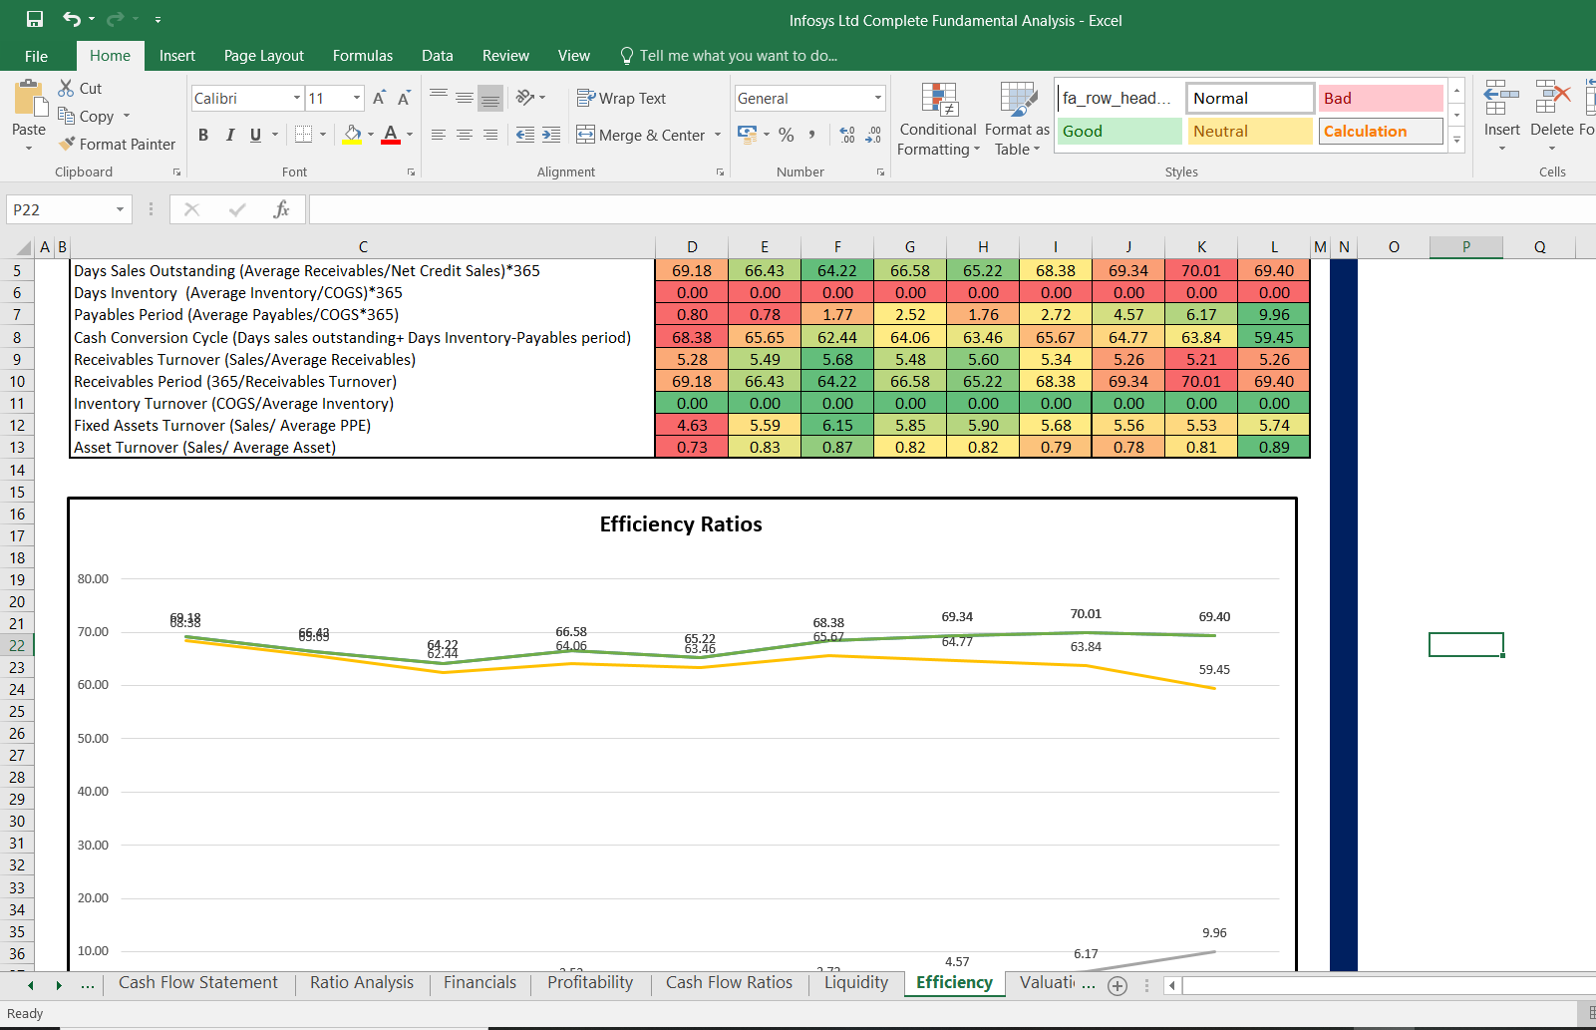This screenshot has height=1030, width=1596.
Task: Click Accounting Number Format icon
Action: pos(747,134)
